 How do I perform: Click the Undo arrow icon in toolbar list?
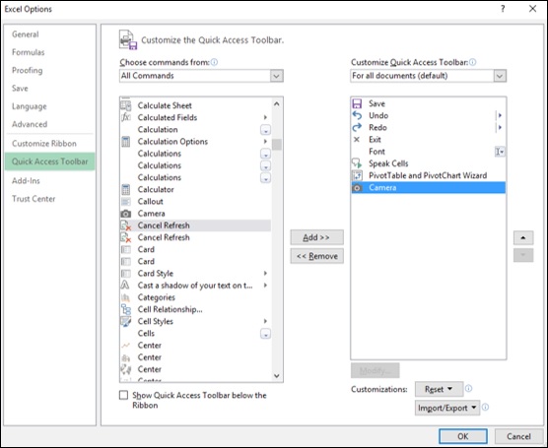(357, 115)
